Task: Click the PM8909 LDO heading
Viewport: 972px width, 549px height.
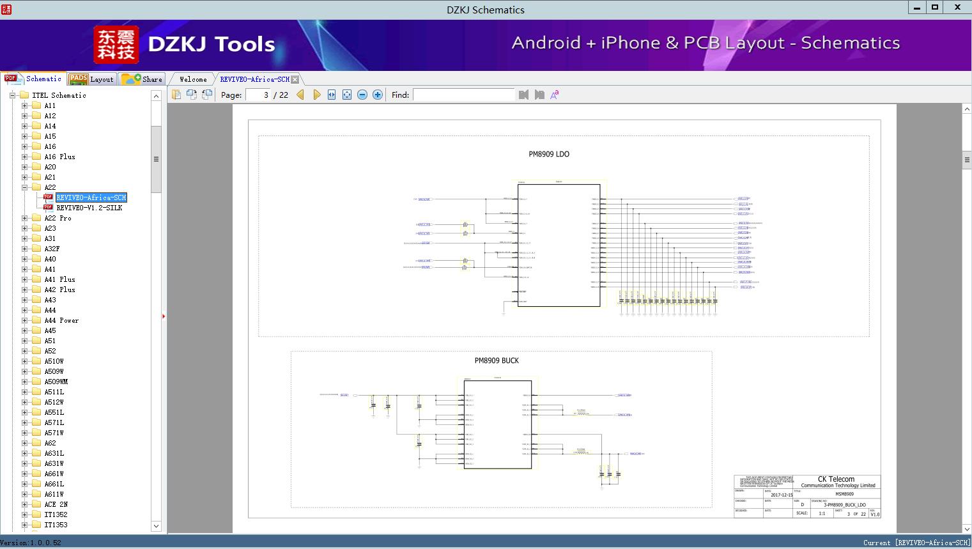Action: [549, 154]
